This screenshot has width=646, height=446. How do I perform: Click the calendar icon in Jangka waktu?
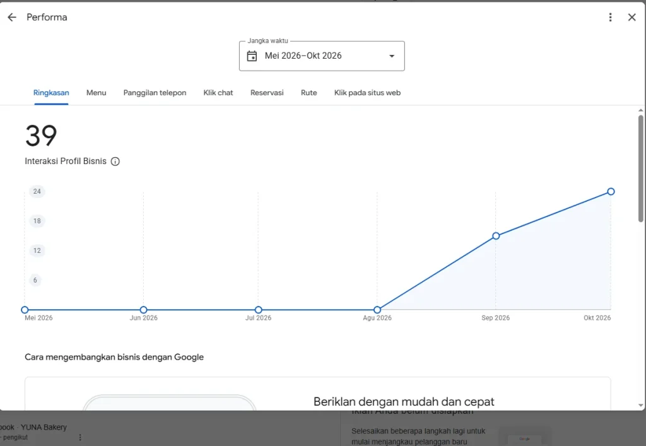click(x=252, y=56)
